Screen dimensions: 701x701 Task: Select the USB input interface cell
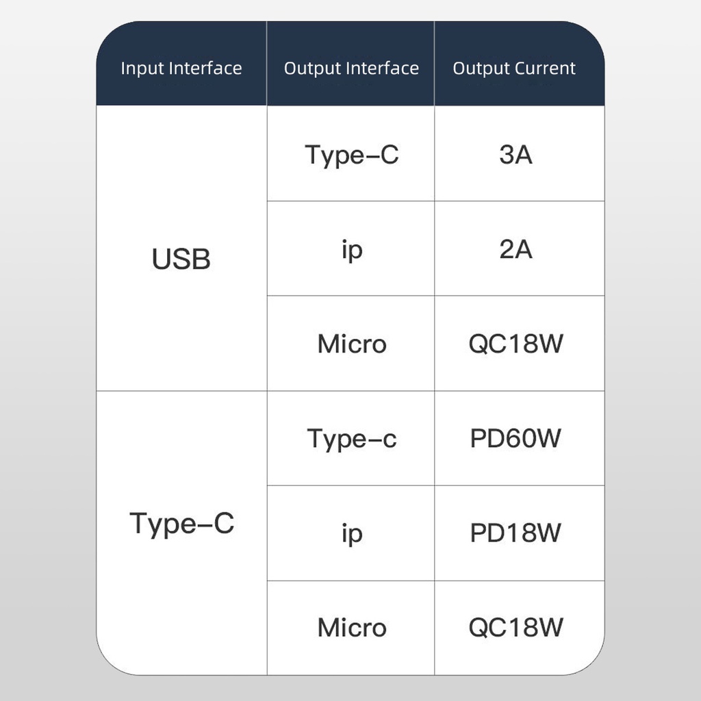click(181, 259)
